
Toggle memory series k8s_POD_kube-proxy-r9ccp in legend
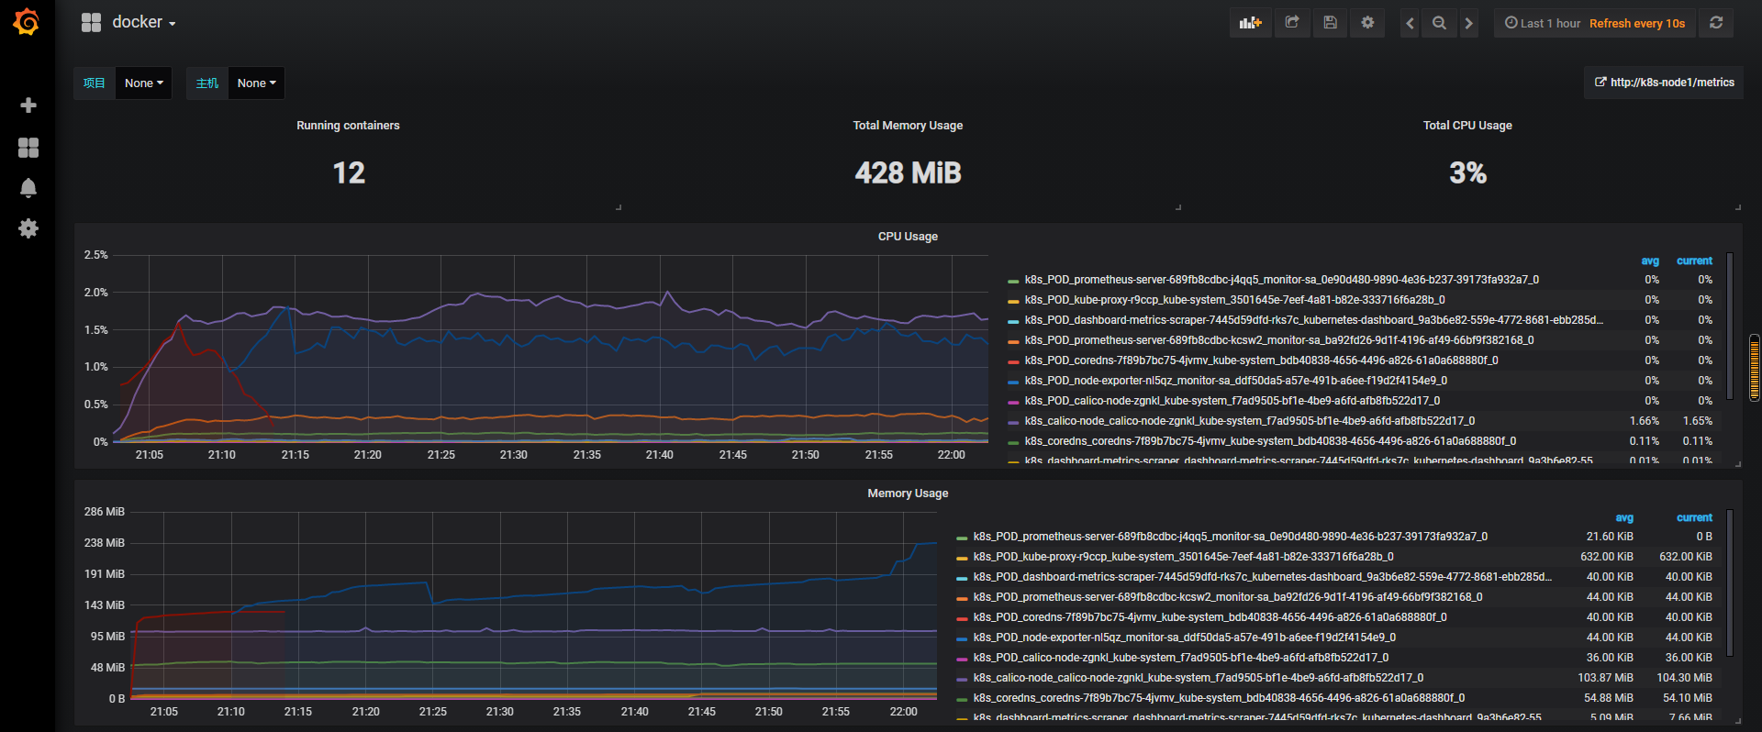1183,557
